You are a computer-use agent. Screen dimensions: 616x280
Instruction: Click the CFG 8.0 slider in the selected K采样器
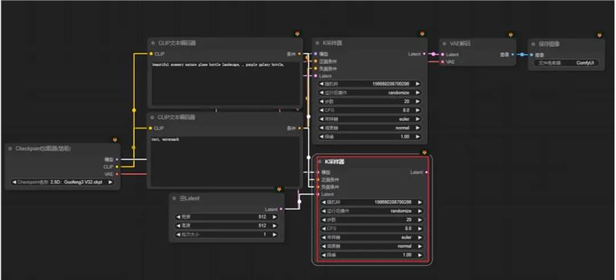coord(370,228)
